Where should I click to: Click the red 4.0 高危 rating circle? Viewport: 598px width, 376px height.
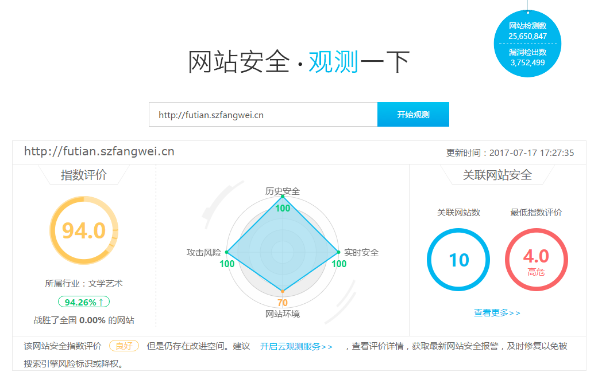536,259
